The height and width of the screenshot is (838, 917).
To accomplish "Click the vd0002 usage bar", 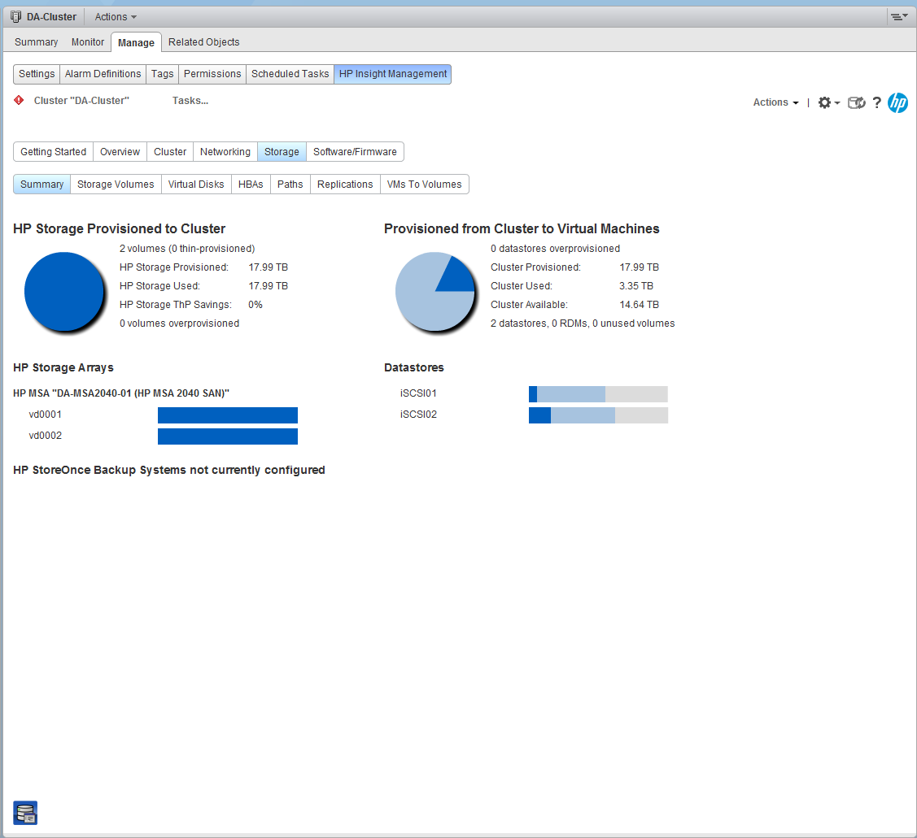I will (228, 436).
